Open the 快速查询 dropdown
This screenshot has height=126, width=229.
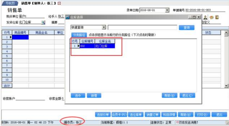[104, 27]
